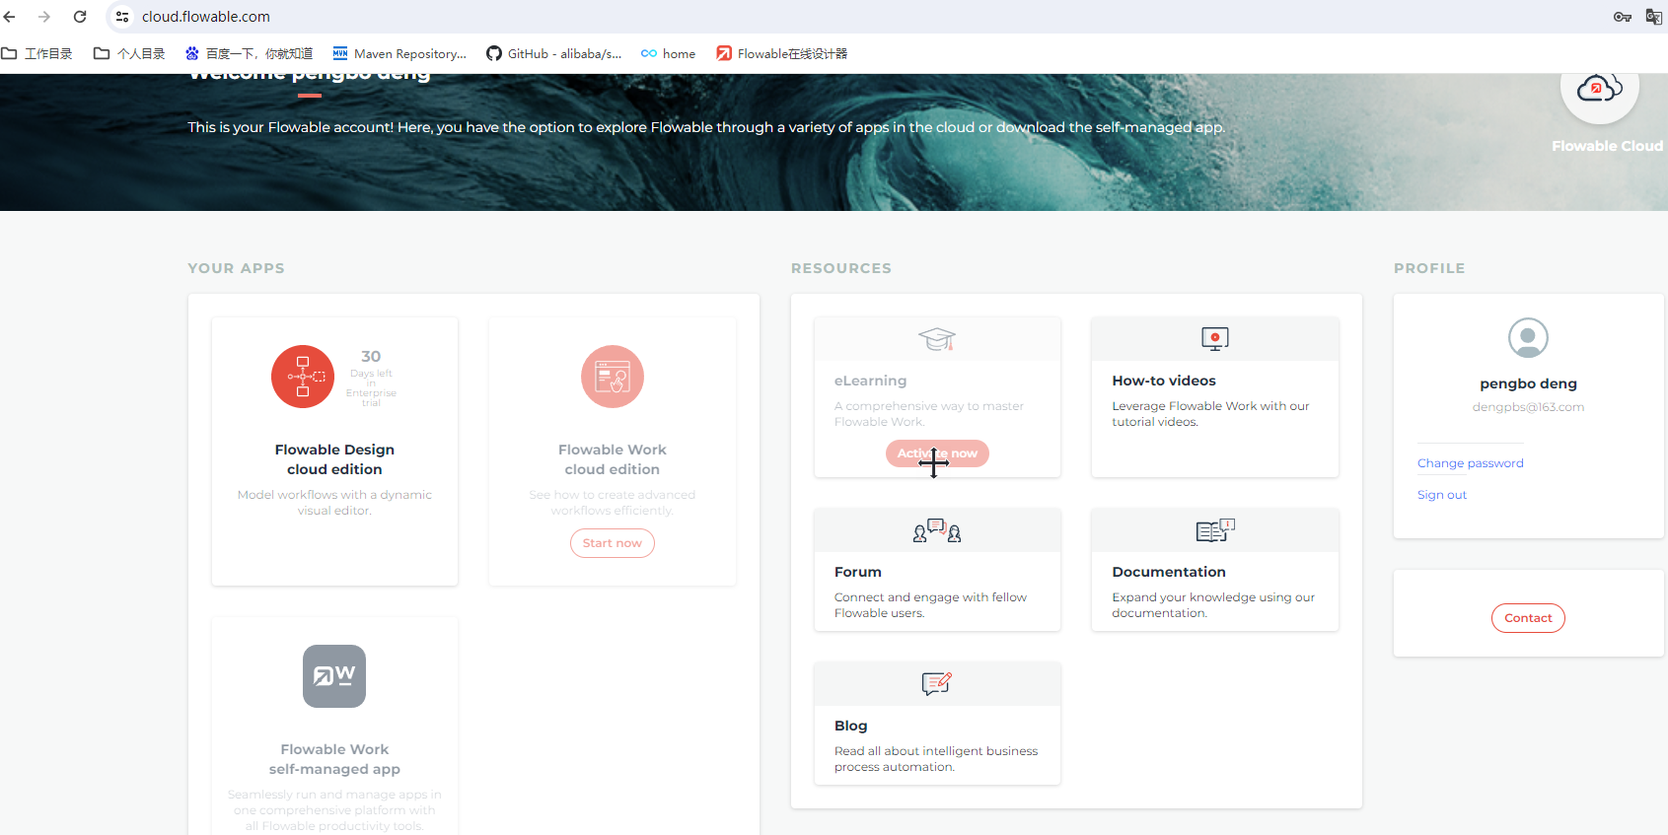
Task: Open the 工作目录 bookmark folder
Action: [37, 53]
